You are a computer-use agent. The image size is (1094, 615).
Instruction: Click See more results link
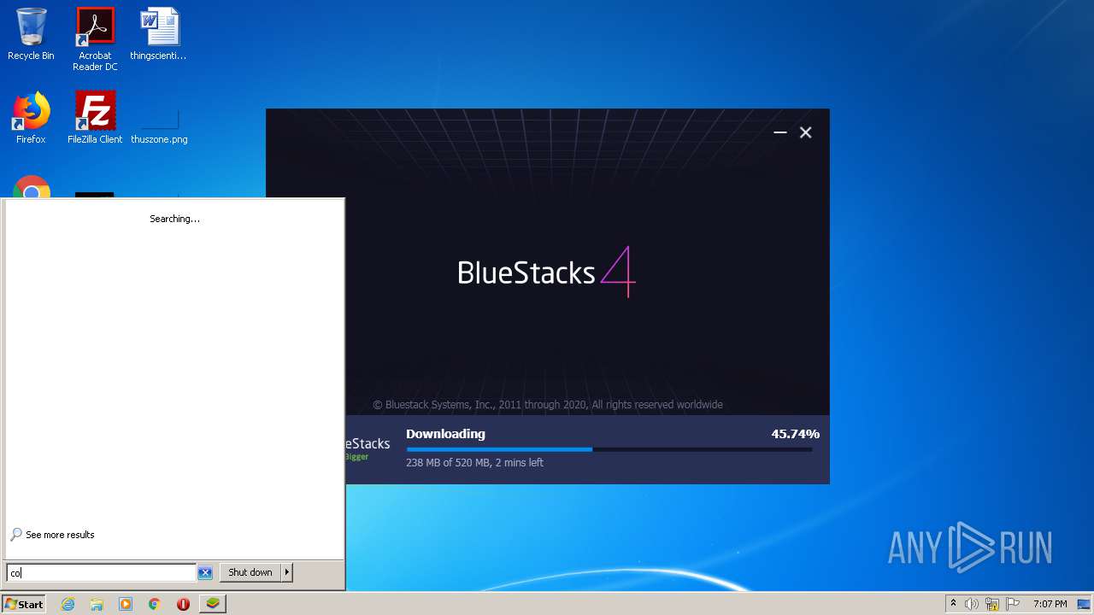[52, 535]
